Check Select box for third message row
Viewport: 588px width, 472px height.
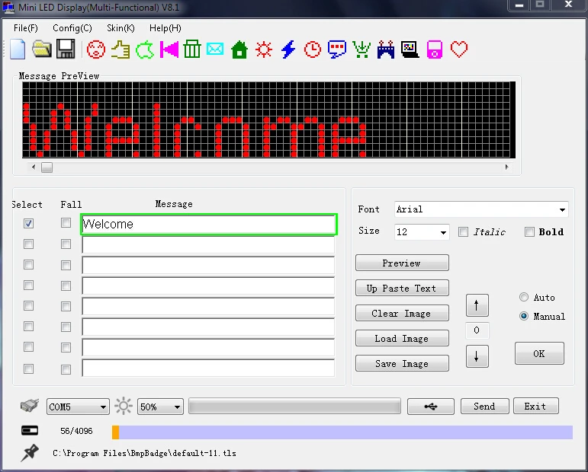28,265
